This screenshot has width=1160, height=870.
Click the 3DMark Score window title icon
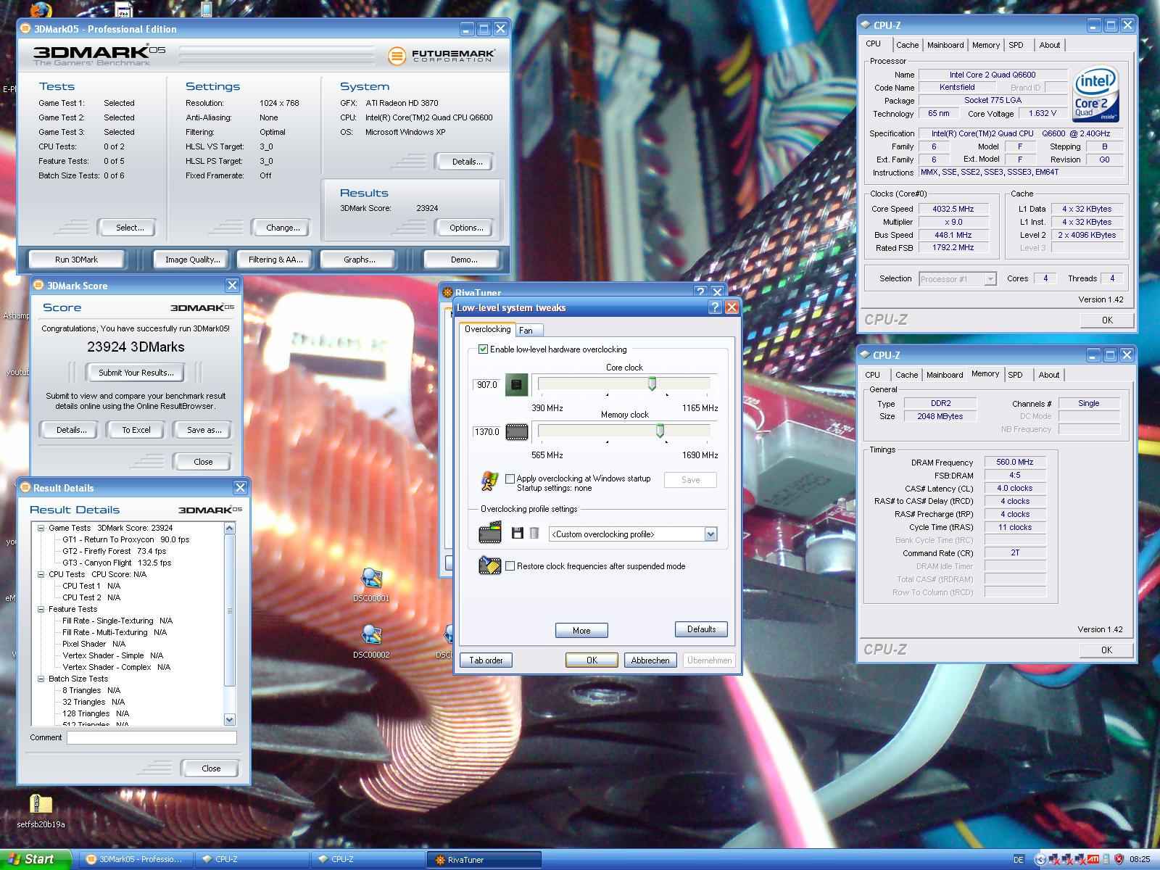[x=39, y=286]
